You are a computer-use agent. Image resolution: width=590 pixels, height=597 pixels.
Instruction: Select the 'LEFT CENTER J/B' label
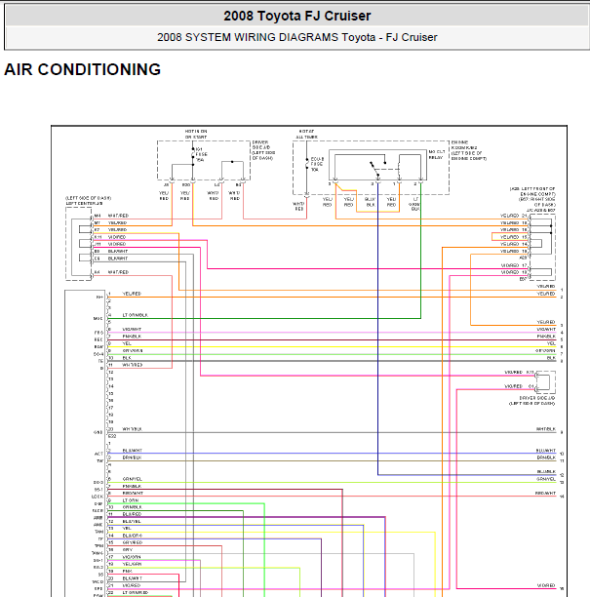tap(84, 203)
